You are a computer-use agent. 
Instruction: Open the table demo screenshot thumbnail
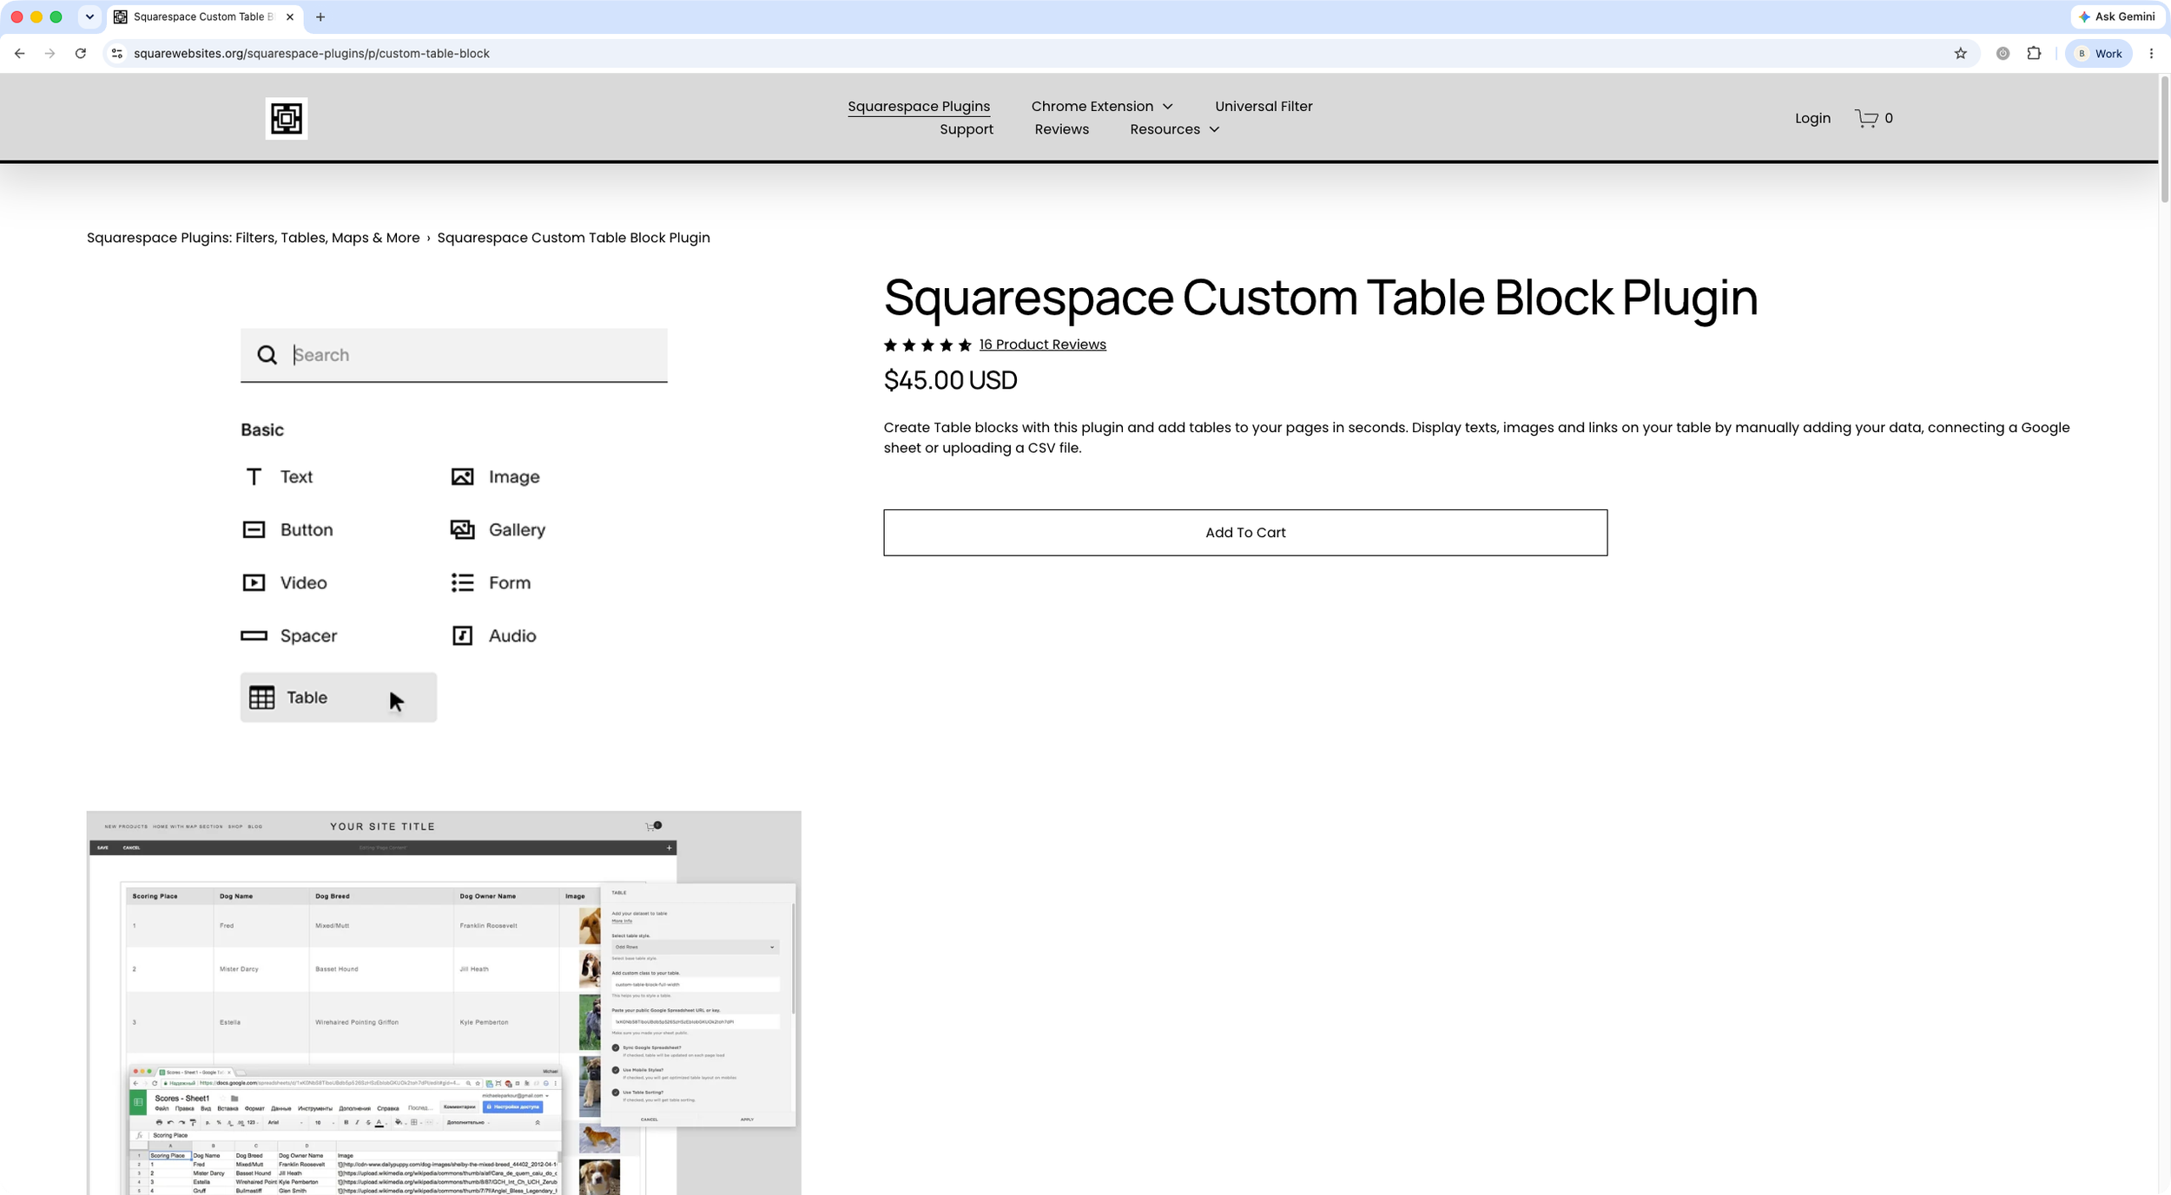click(444, 1003)
